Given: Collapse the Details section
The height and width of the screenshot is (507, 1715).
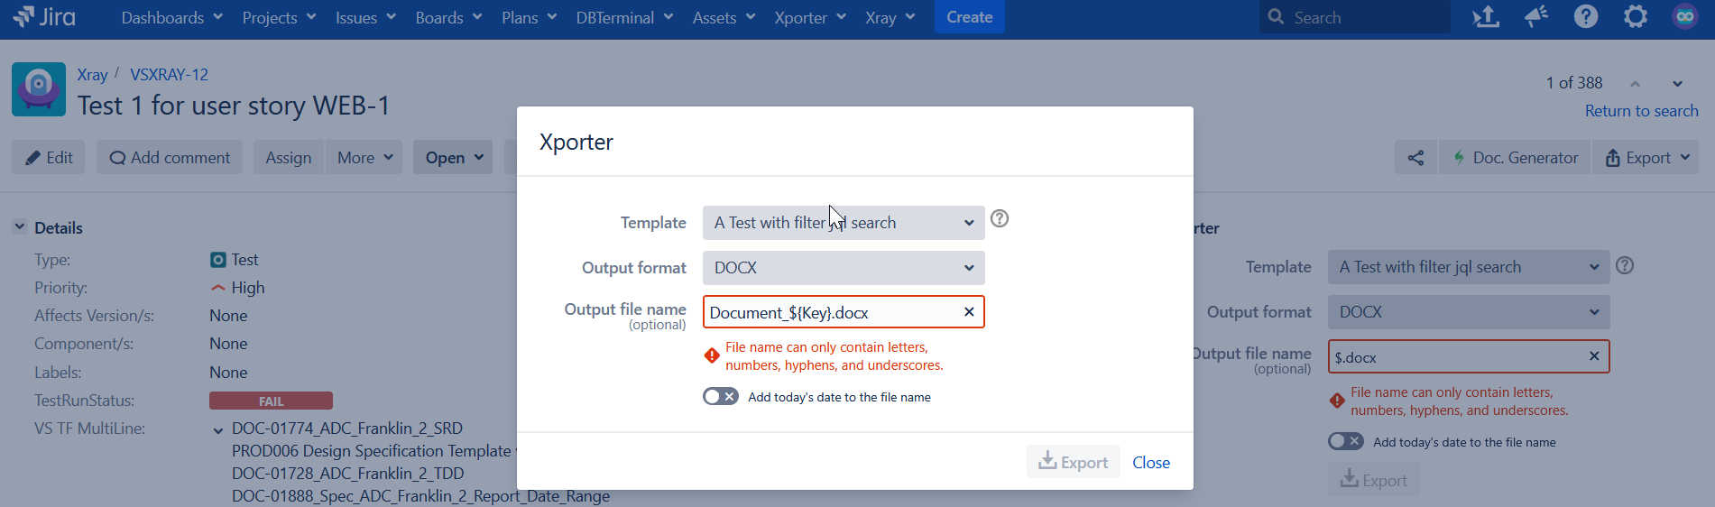Looking at the screenshot, I should pyautogui.click(x=20, y=227).
